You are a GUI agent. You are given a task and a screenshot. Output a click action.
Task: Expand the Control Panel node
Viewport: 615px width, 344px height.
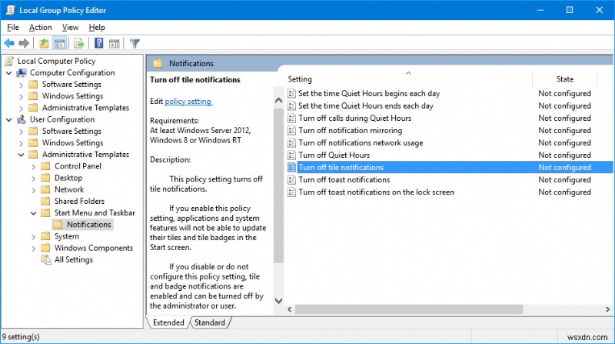click(x=33, y=167)
